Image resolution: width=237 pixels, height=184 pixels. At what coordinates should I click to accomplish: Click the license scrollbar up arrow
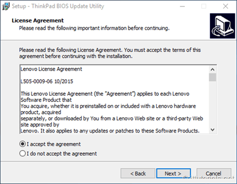[212, 69]
